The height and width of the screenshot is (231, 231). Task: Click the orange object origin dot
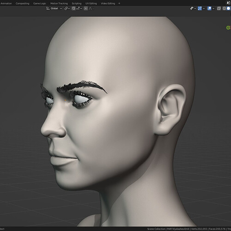click(x=66, y=100)
